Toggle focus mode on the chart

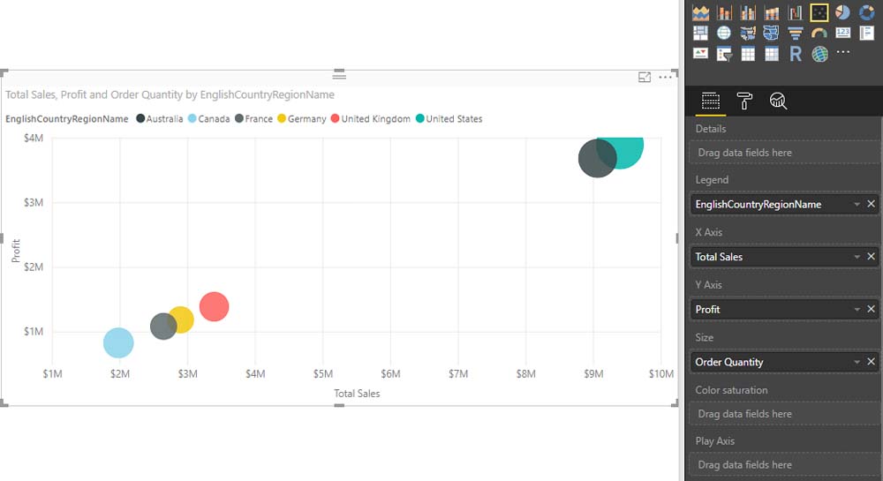(x=645, y=78)
